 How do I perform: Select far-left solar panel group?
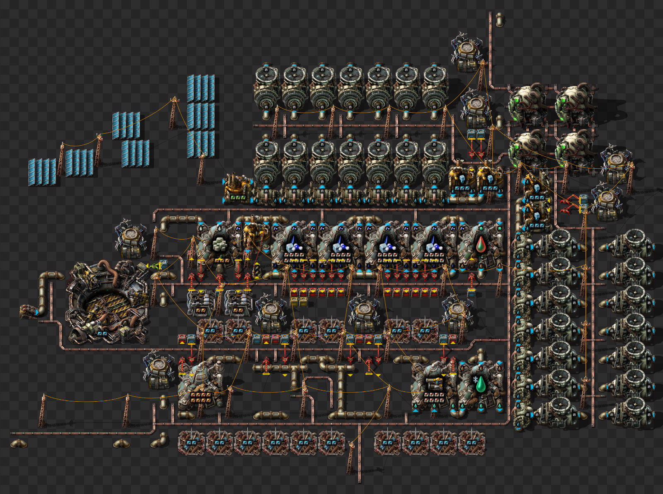point(42,172)
